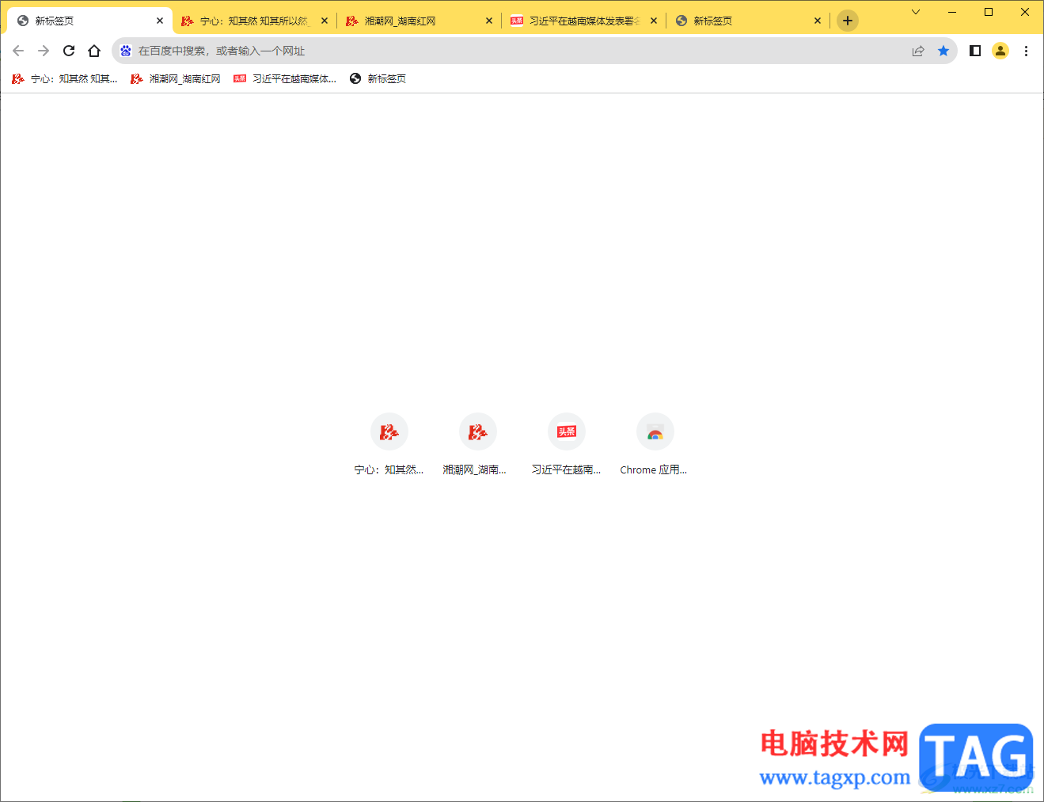Go forward with the forward arrow

coord(44,51)
